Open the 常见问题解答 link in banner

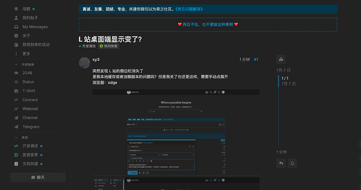pyautogui.click(x=189, y=9)
